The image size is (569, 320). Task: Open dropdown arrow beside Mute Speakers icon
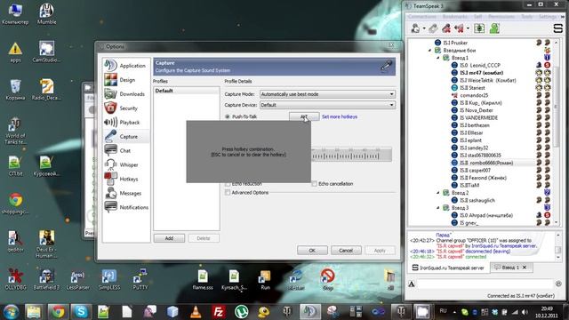pyautogui.click(x=469, y=28)
